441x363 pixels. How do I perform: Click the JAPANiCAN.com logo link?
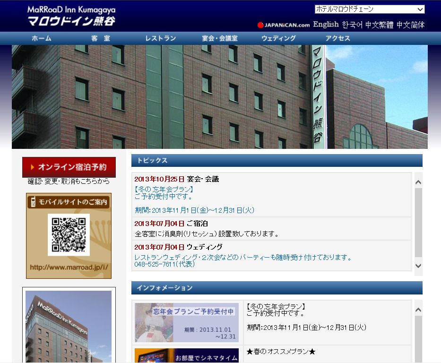pos(284,25)
